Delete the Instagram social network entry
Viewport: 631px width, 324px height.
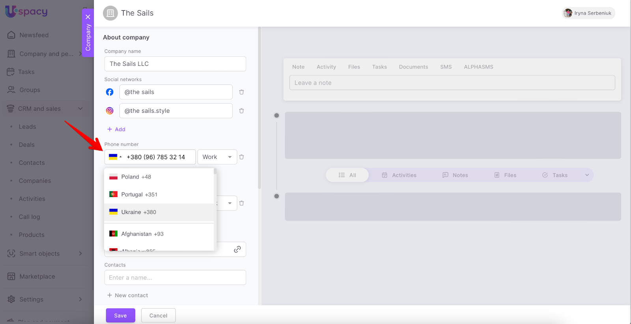[x=241, y=111]
